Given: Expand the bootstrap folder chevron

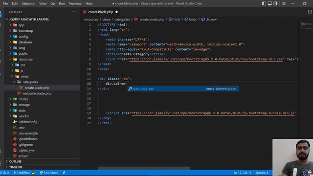Looking at the screenshot, I should tap(10, 31).
